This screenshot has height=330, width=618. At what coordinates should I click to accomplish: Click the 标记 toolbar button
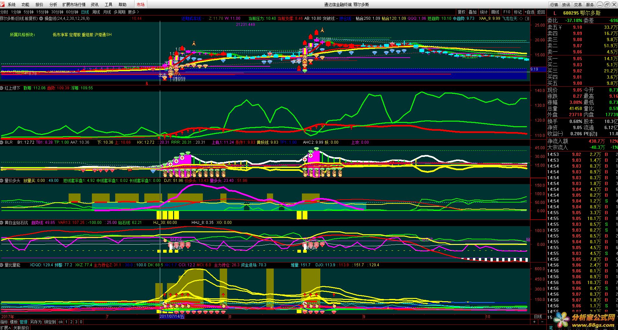[x=518, y=12]
